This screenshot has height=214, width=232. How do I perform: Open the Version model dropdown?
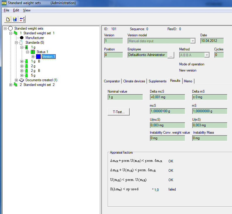click(x=193, y=41)
